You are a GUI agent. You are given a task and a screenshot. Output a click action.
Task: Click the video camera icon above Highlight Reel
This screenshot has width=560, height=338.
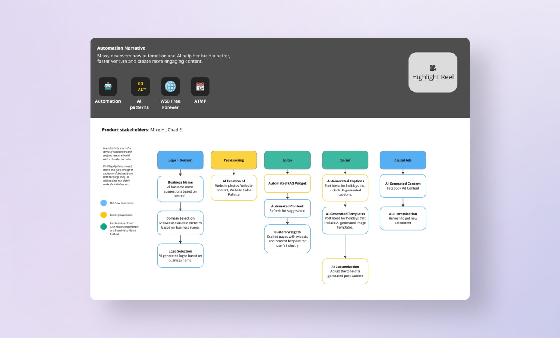pyautogui.click(x=432, y=68)
